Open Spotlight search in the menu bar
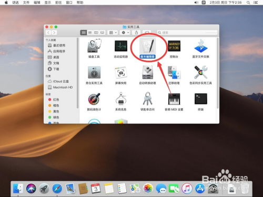This screenshot has height=197, width=263. tap(248, 3)
